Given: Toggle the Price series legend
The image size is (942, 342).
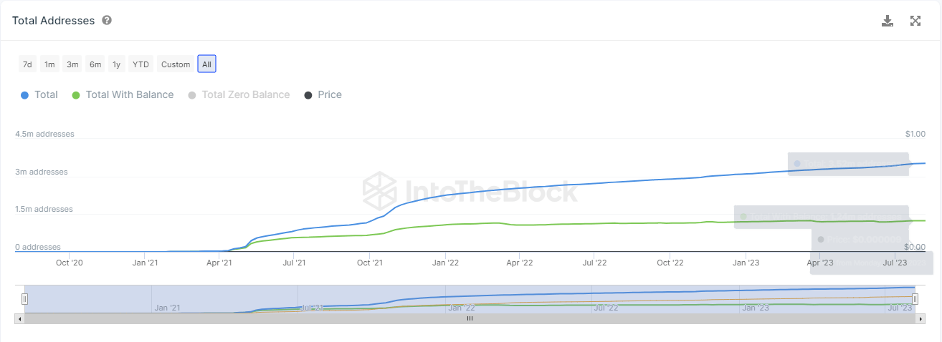Looking at the screenshot, I should [x=323, y=94].
